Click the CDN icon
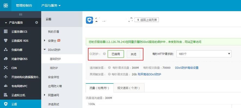241x108 pixels. (6, 68)
